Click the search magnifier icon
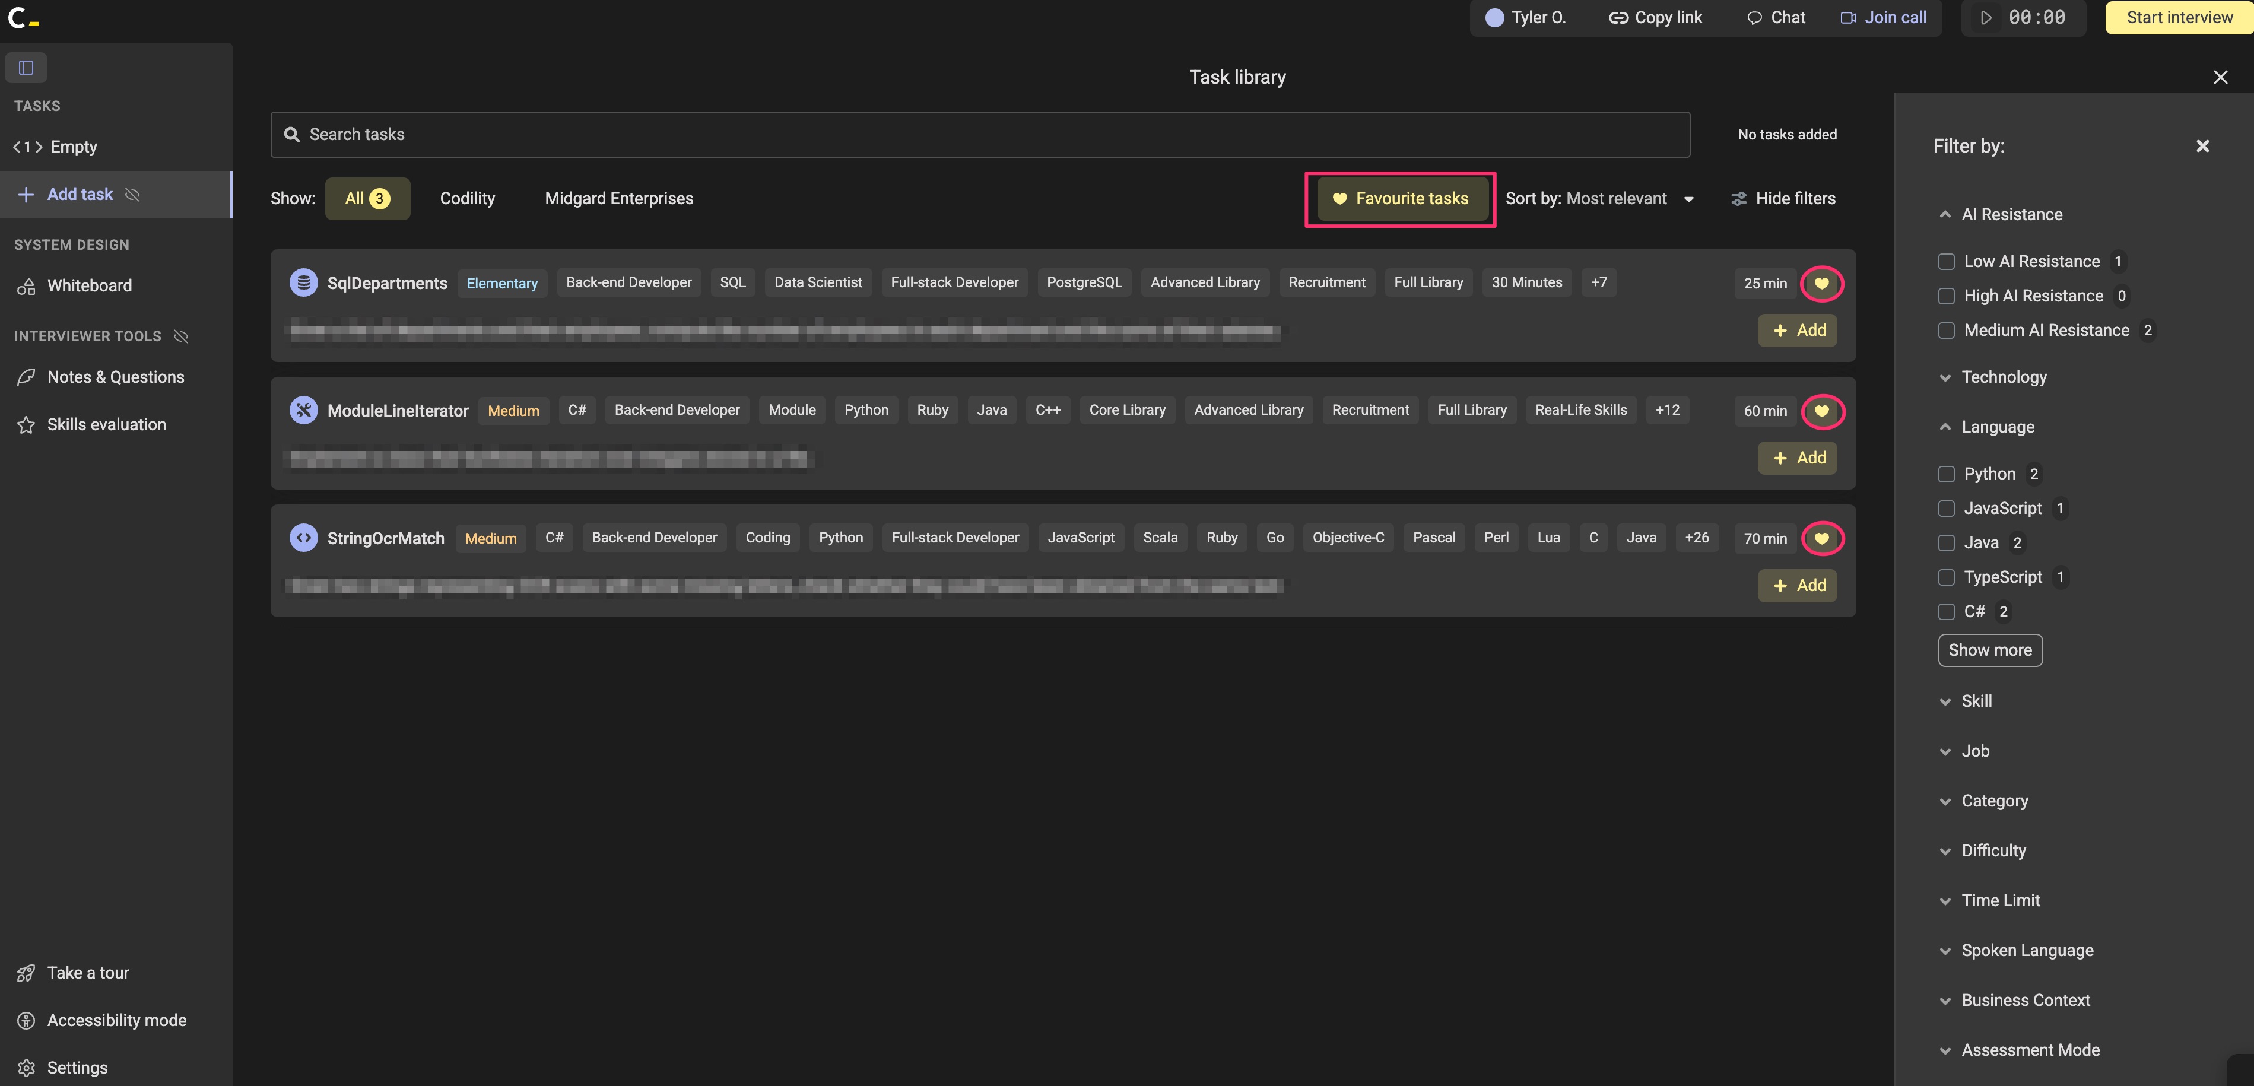The width and height of the screenshot is (2254, 1086). tap(291, 135)
